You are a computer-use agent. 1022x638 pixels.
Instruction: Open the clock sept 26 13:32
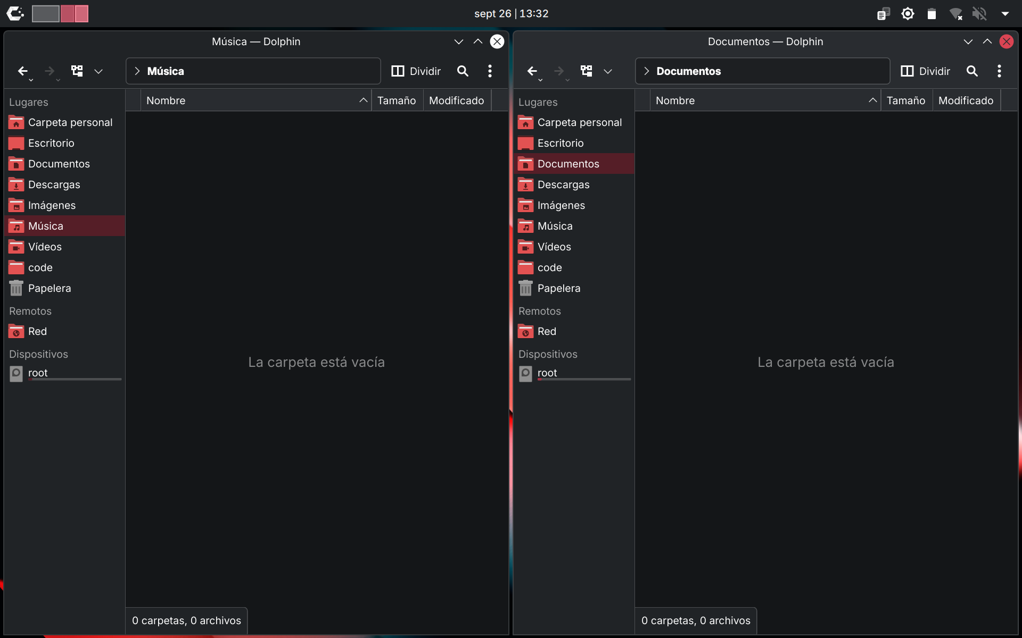coord(511,14)
